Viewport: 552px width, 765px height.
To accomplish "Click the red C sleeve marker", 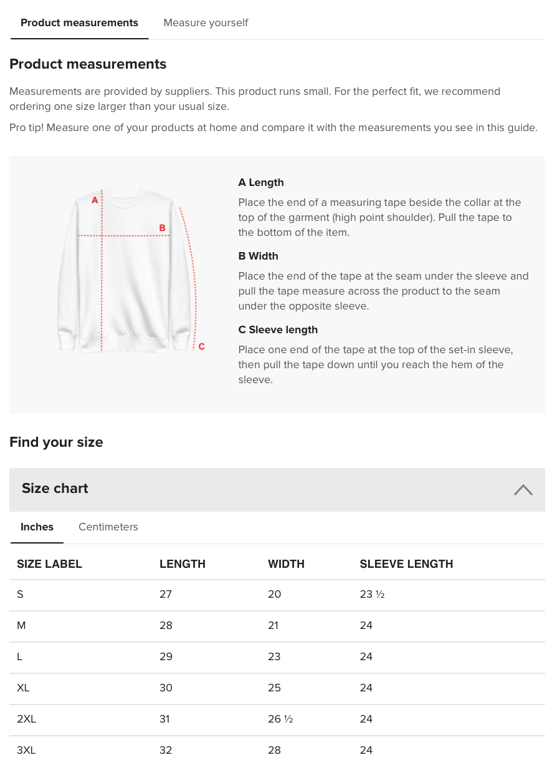I will (x=201, y=346).
